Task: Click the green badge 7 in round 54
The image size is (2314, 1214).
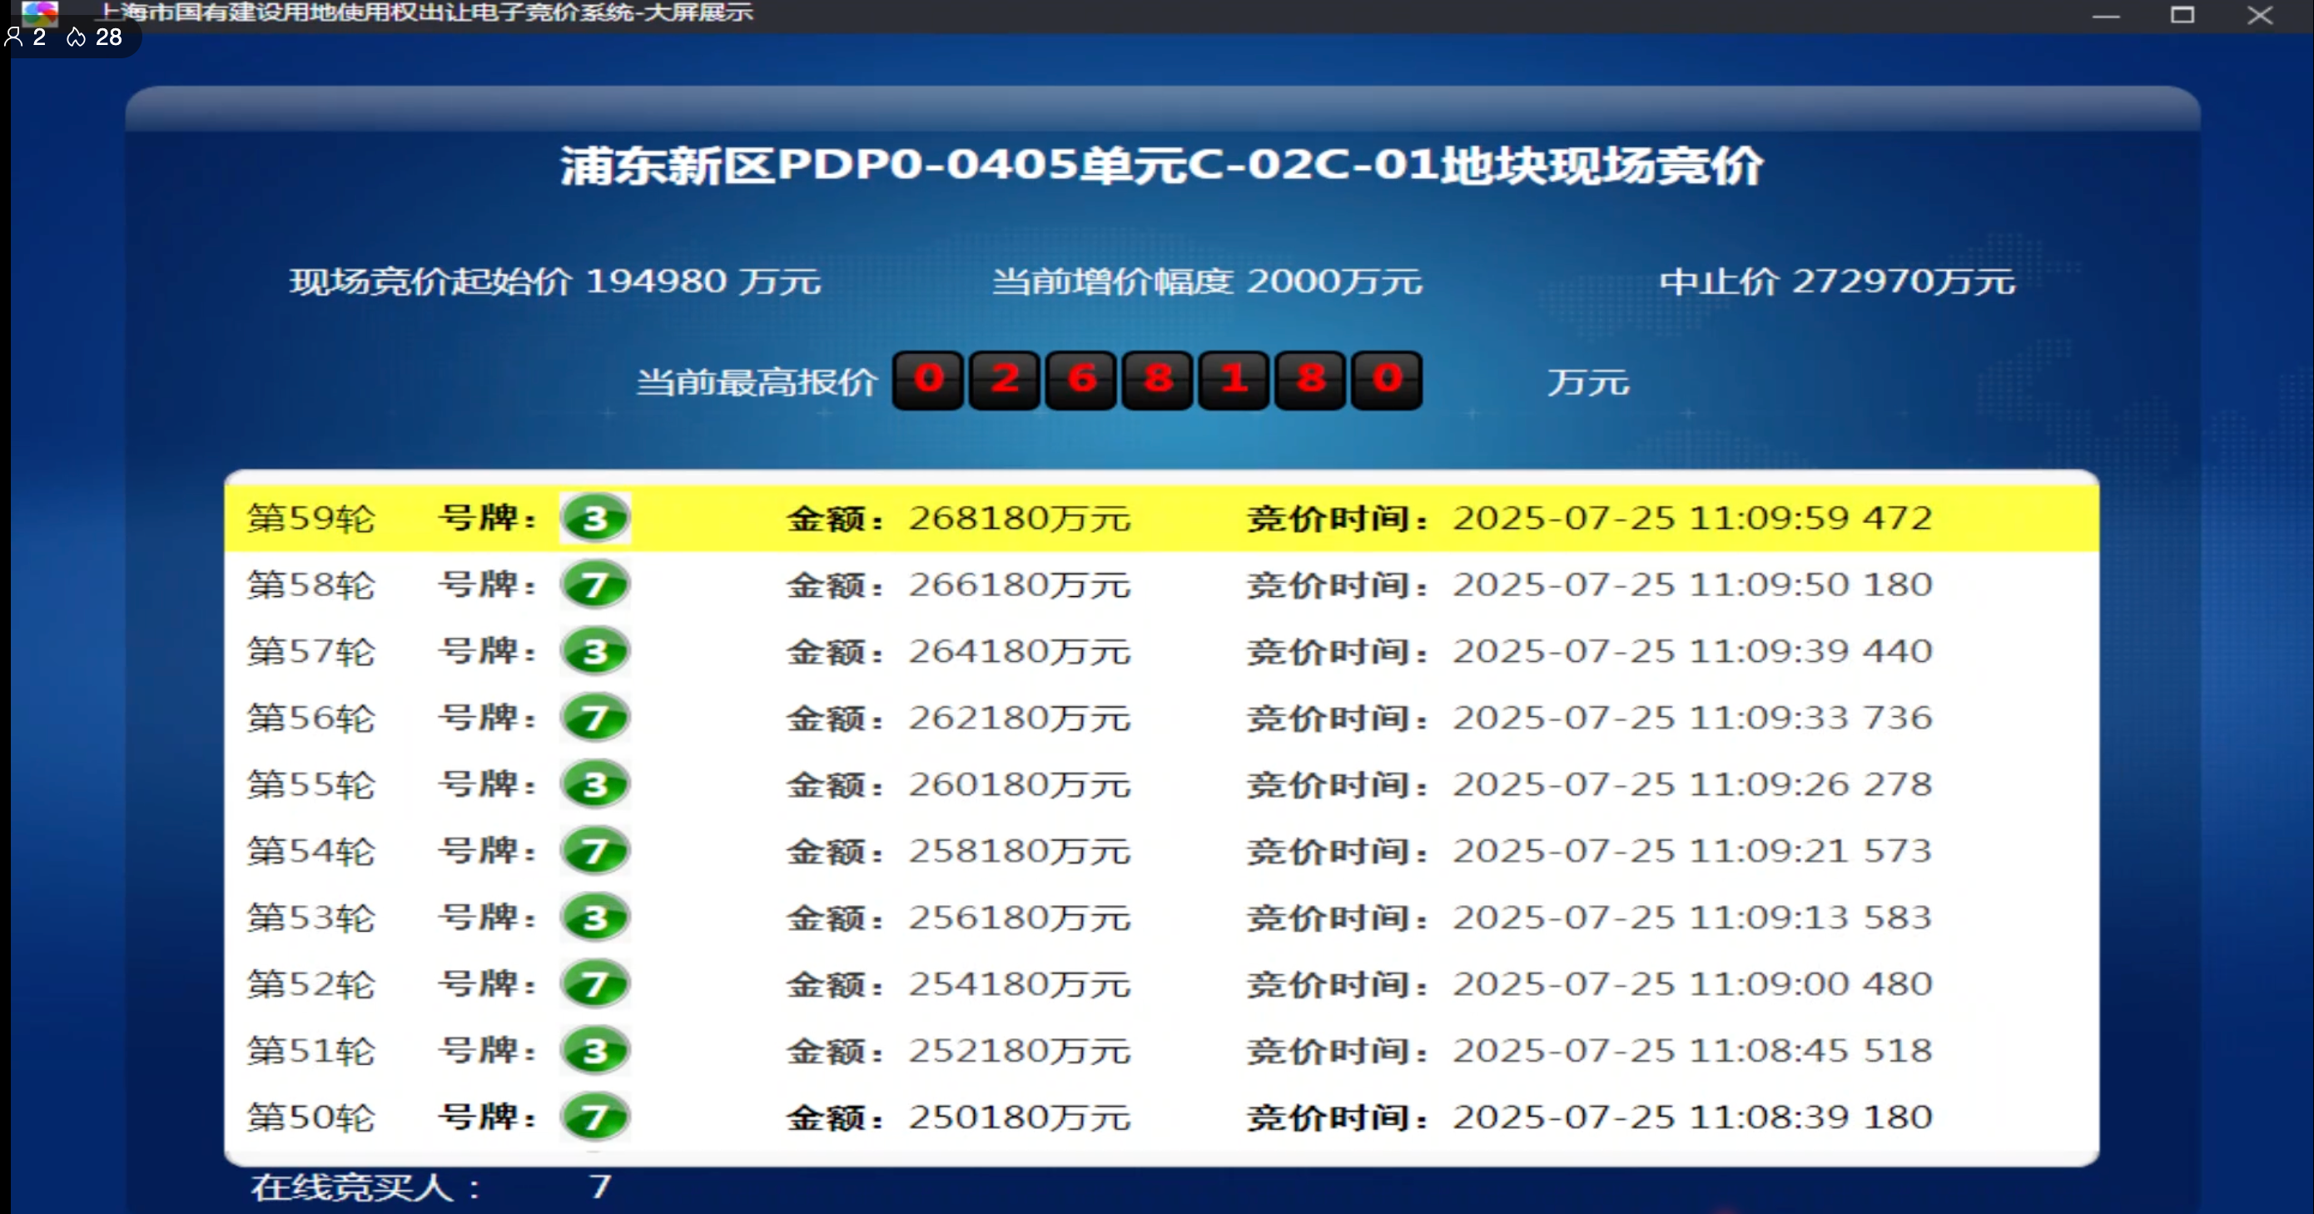Action: click(594, 851)
